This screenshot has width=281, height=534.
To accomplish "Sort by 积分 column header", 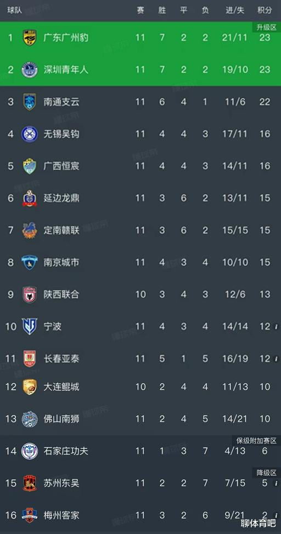I will (265, 10).
